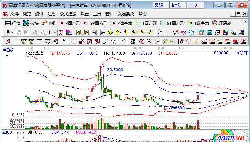Open the T数字表 number table

[198, 23]
